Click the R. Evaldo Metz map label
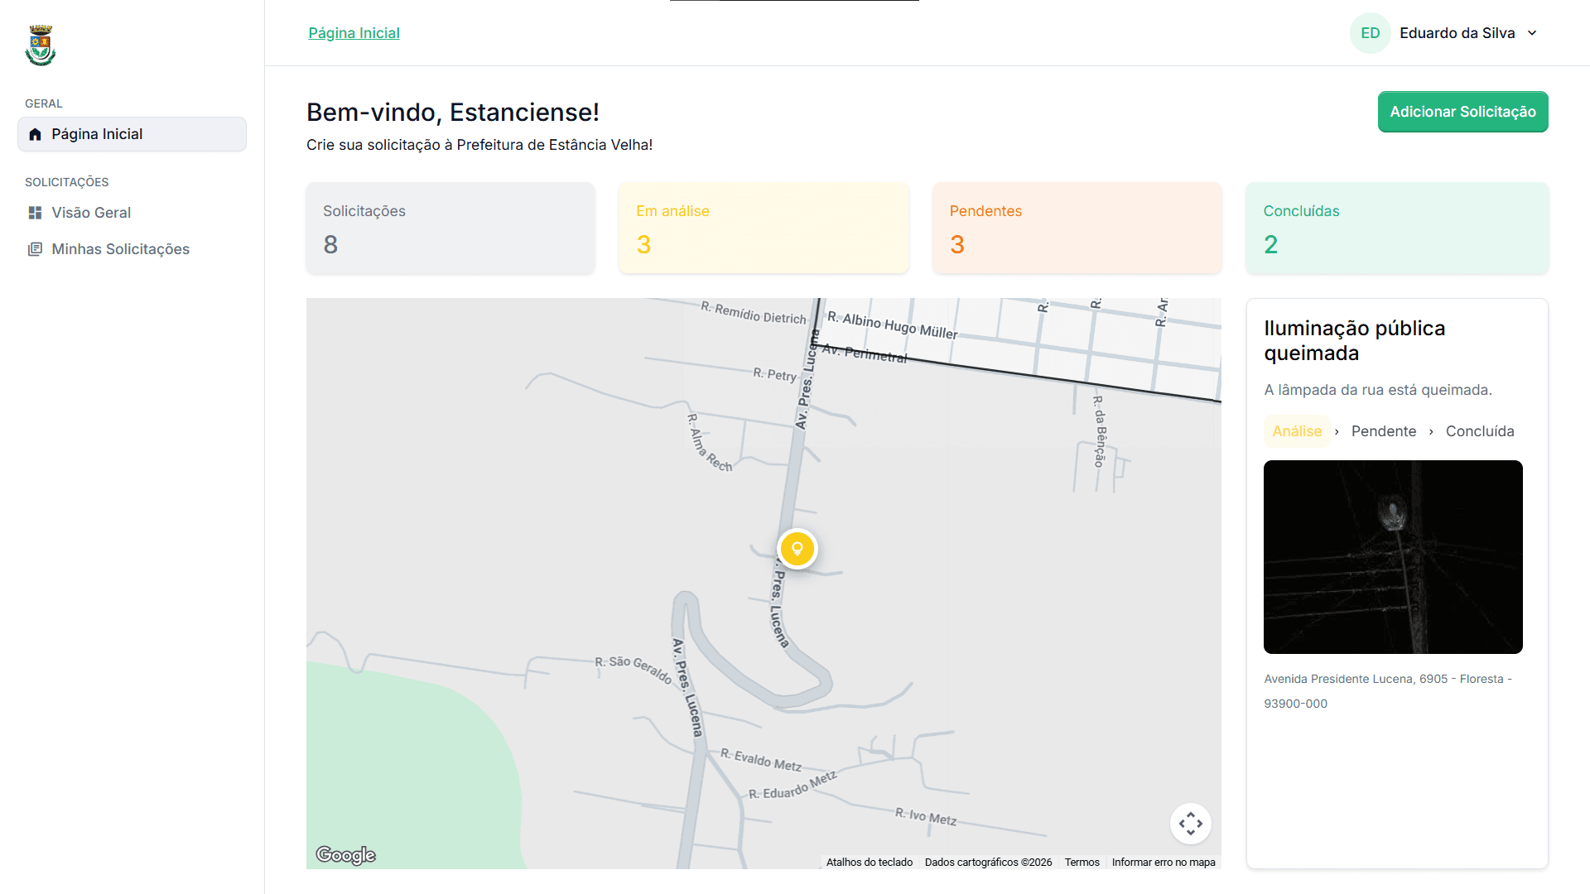Screen dimensions: 1590x894 761,759
